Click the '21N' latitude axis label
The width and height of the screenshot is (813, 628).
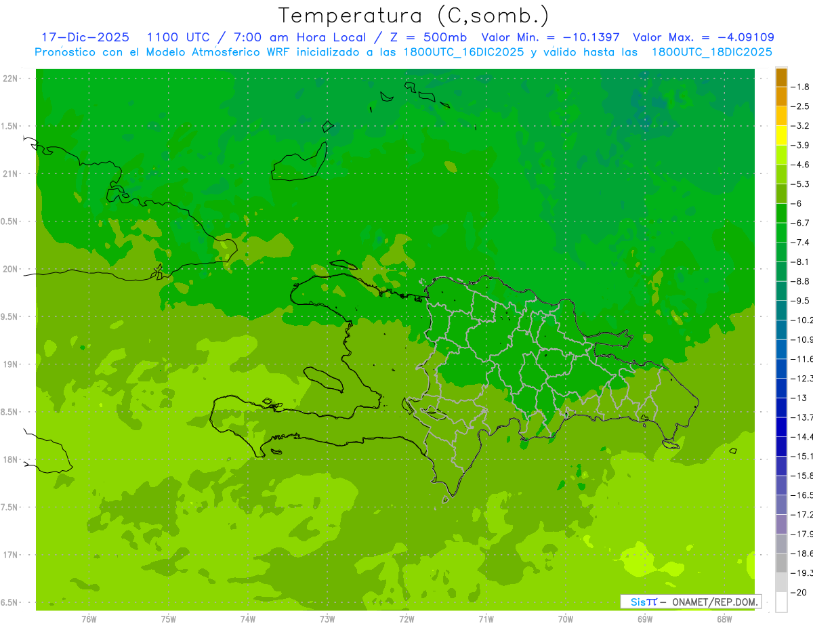(11, 173)
